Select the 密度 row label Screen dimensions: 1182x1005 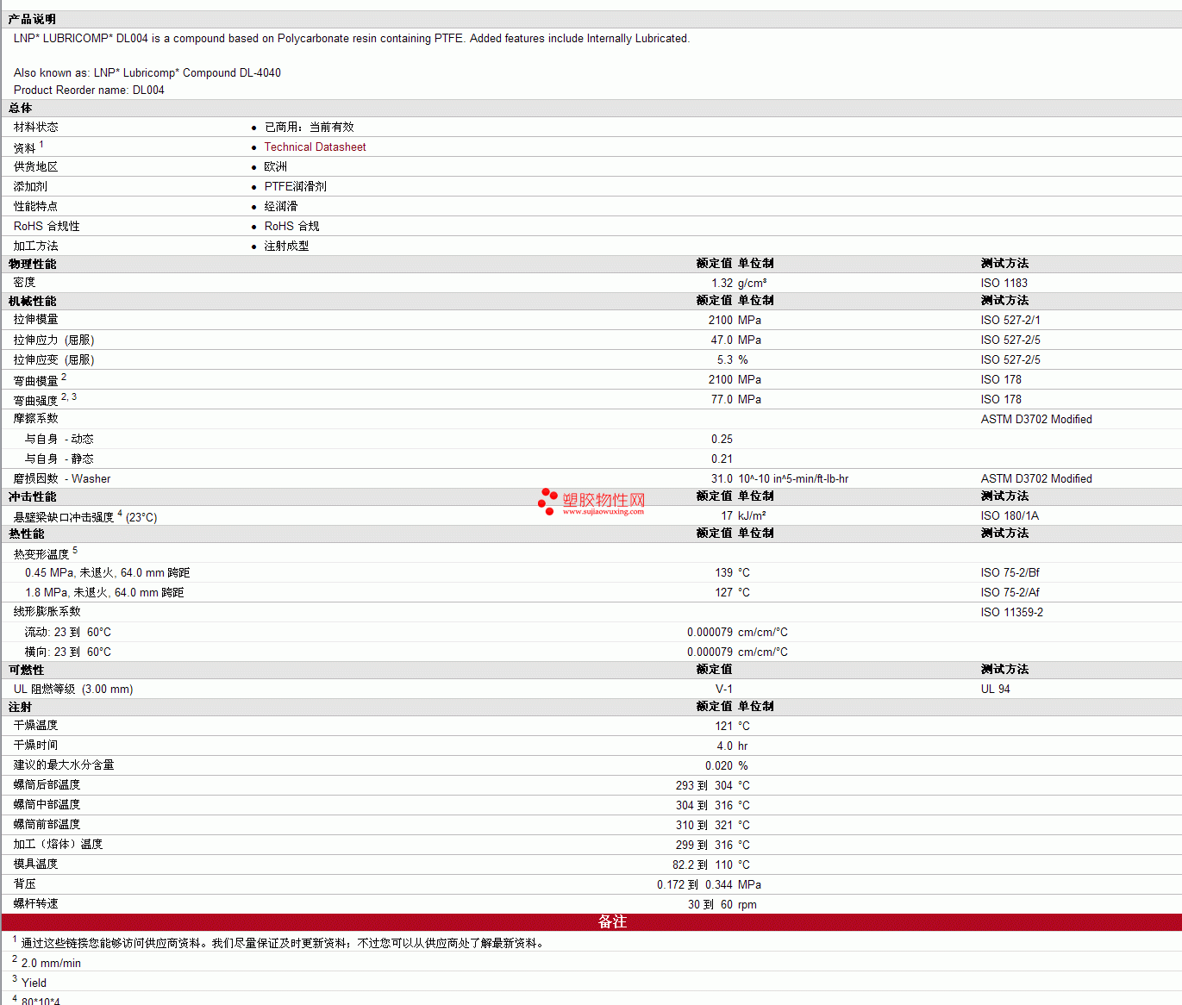25,283
